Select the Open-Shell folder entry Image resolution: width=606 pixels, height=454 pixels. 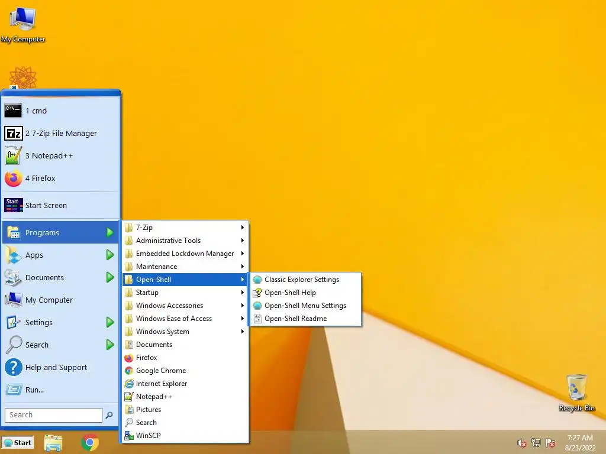coord(185,280)
